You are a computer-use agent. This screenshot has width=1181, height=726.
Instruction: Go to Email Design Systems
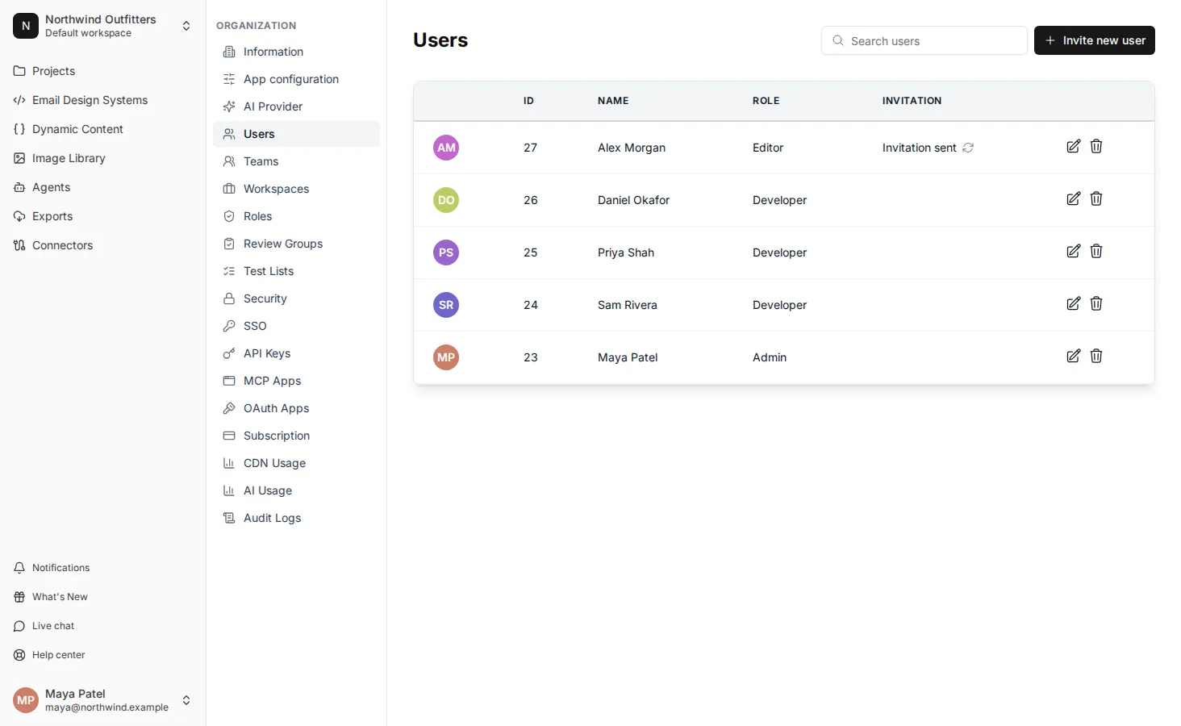[x=103, y=100]
